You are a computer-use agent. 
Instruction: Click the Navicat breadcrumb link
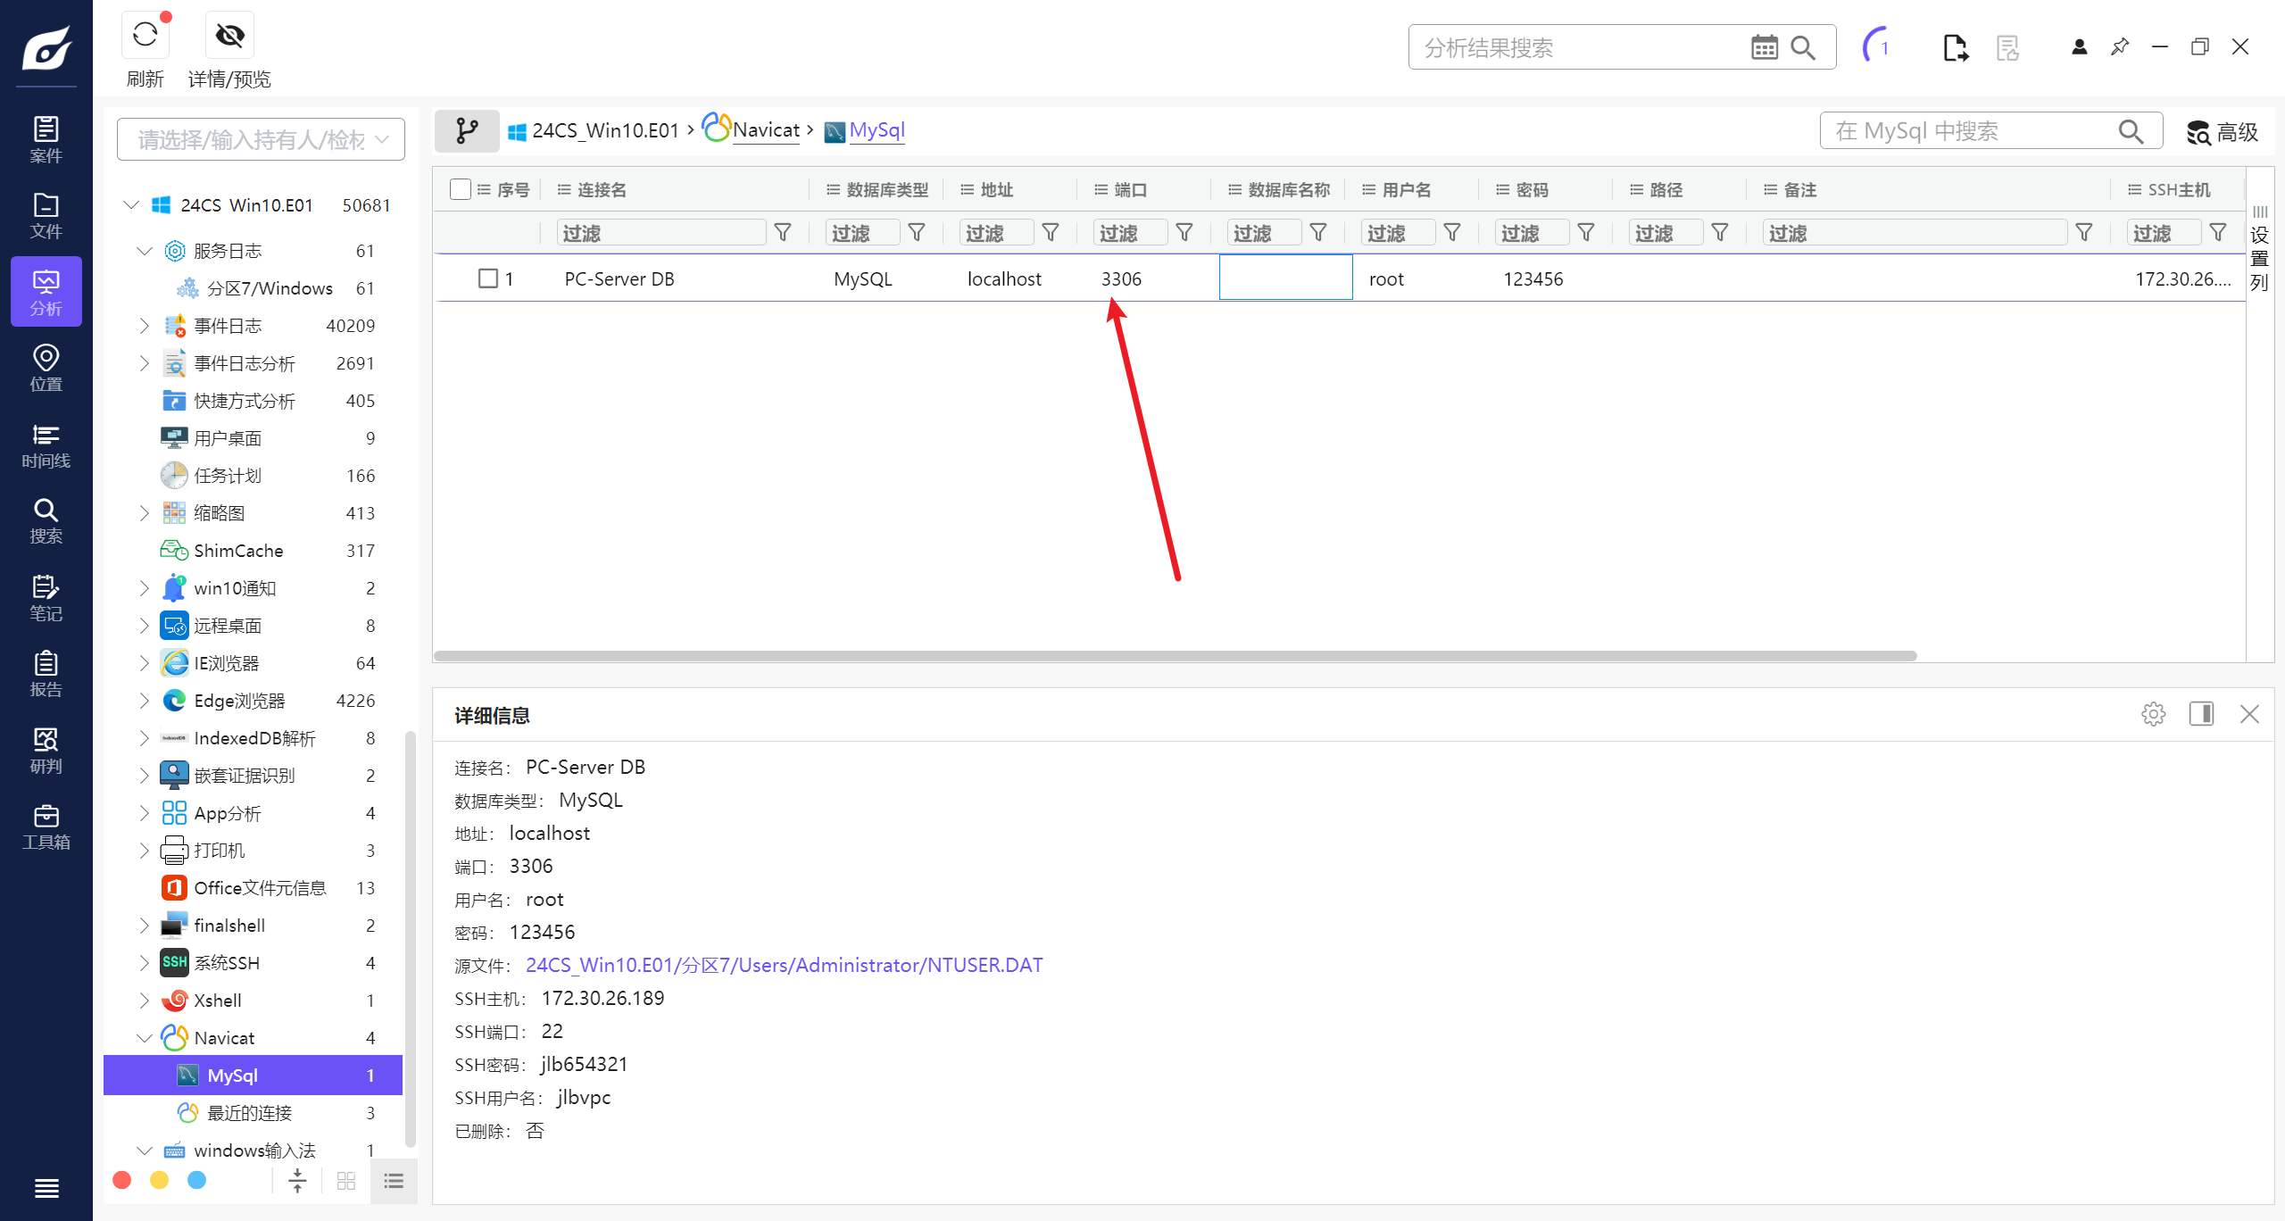765,130
